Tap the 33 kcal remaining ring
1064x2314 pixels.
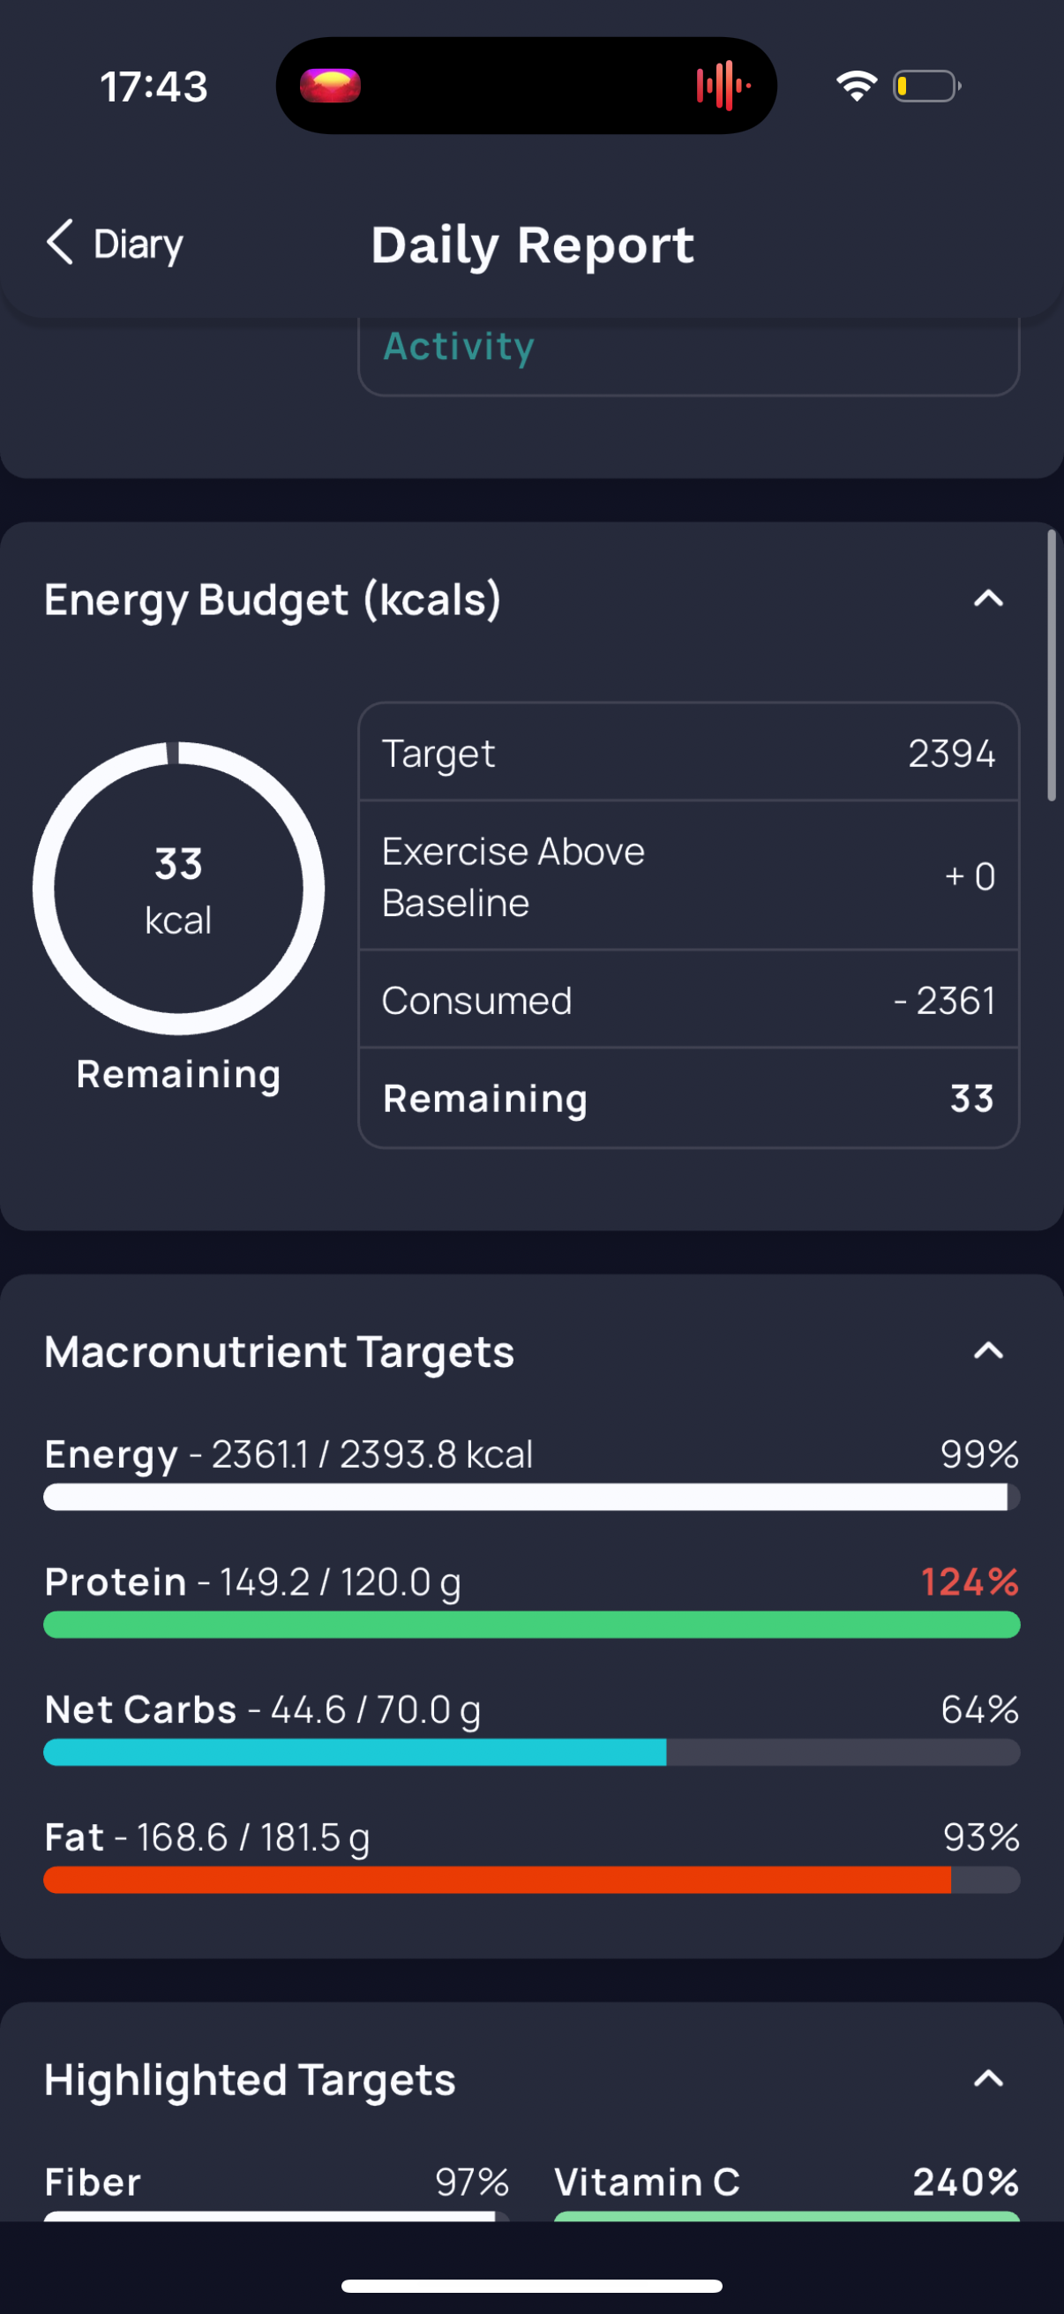[179, 889]
